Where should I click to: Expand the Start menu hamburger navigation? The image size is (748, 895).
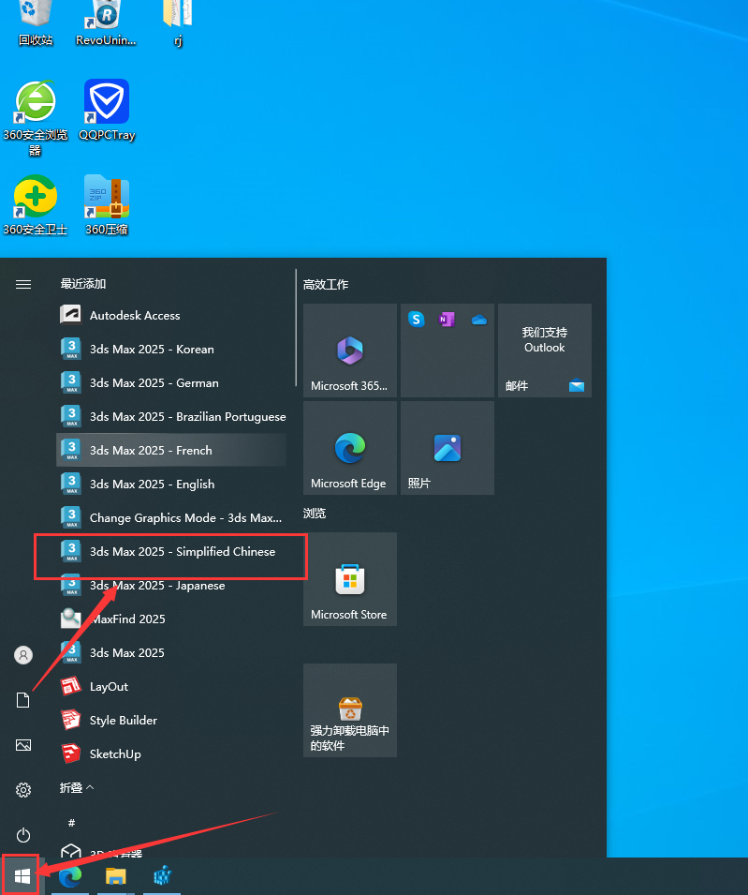pos(23,284)
